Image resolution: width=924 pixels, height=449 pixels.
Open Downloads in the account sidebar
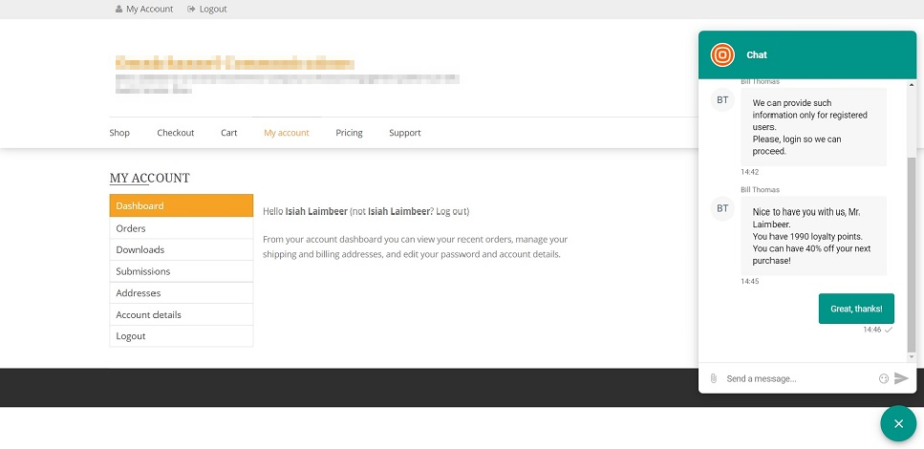[x=182, y=250]
